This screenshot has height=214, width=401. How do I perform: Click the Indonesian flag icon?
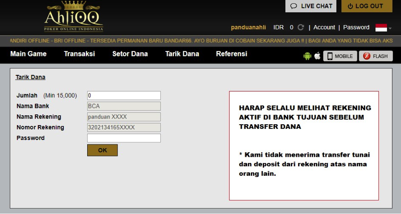(x=381, y=28)
